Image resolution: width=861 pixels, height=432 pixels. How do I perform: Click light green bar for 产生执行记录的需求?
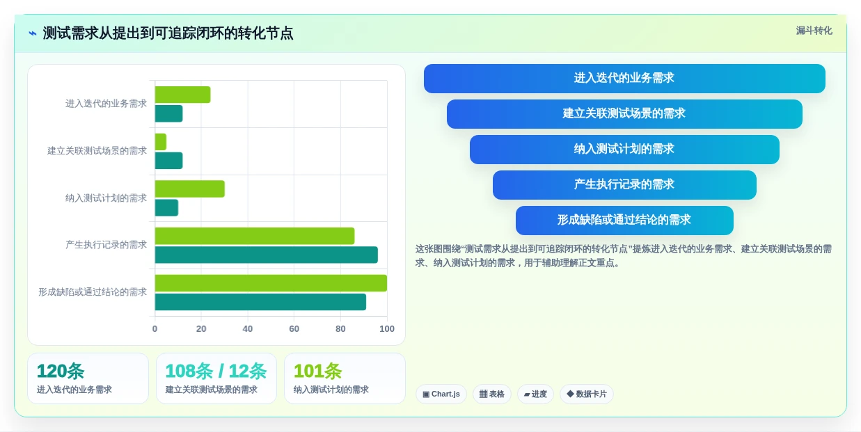pos(255,236)
